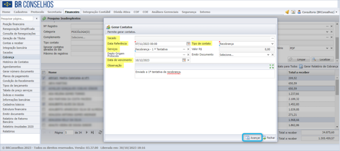Open the Home menu tab
Screen dimensions: 340x151
(6, 12)
